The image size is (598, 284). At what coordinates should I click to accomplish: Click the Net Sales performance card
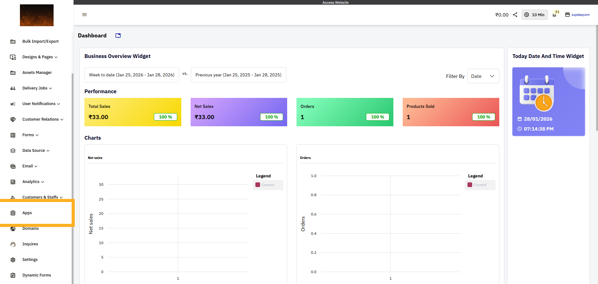pyautogui.click(x=239, y=112)
